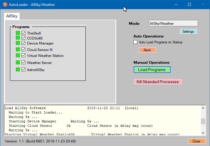Toggle the Cloud Sensor III checkbox
Image resolution: width=210 pixels, height=146 pixels.
[24, 50]
